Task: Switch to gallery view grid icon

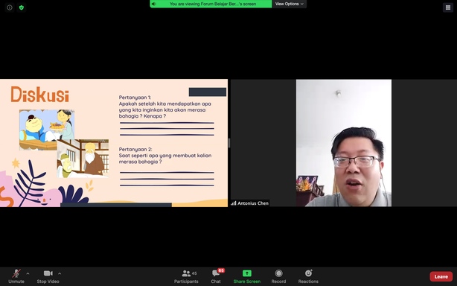Action: click(448, 7)
